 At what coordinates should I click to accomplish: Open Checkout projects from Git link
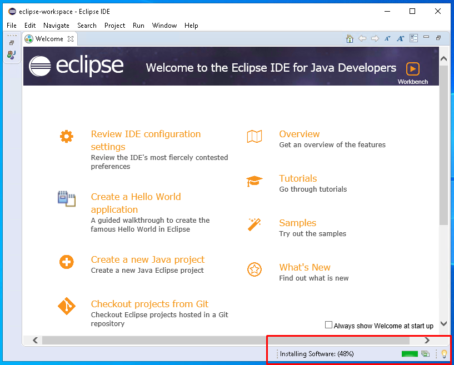pos(149,304)
